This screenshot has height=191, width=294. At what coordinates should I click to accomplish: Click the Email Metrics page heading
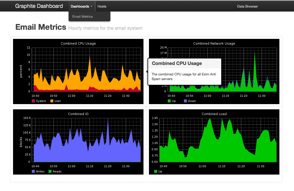pyautogui.click(x=41, y=27)
